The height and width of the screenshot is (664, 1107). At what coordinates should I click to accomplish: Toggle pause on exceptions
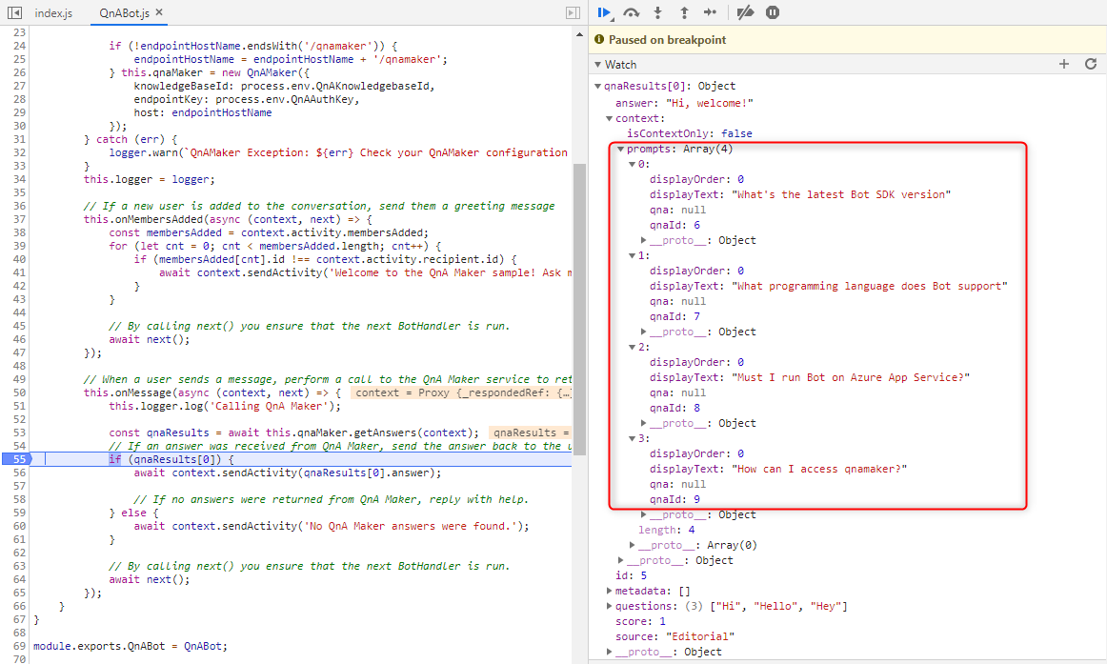773,12
